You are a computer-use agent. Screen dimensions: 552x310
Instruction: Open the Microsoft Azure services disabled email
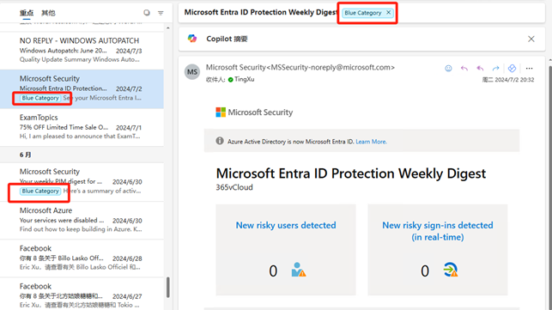coord(82,220)
